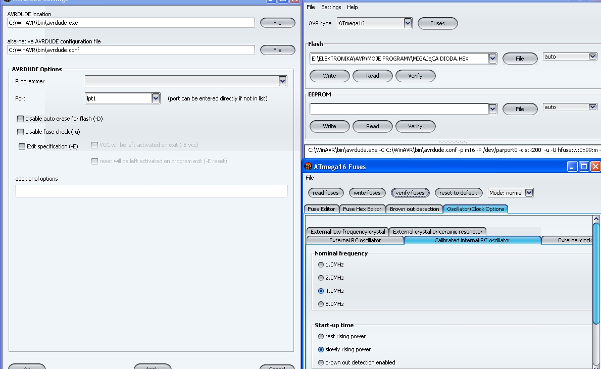Select 8.0MHz nominal frequency
Image resolution: width=601 pixels, height=369 pixels.
[x=321, y=304]
